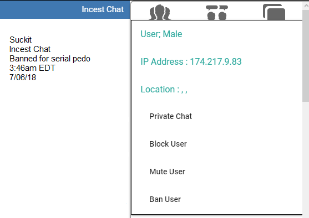The height and width of the screenshot is (218, 309).
Task: Click the scrollbar up arrow
Action: pyautogui.click(x=306, y=6)
